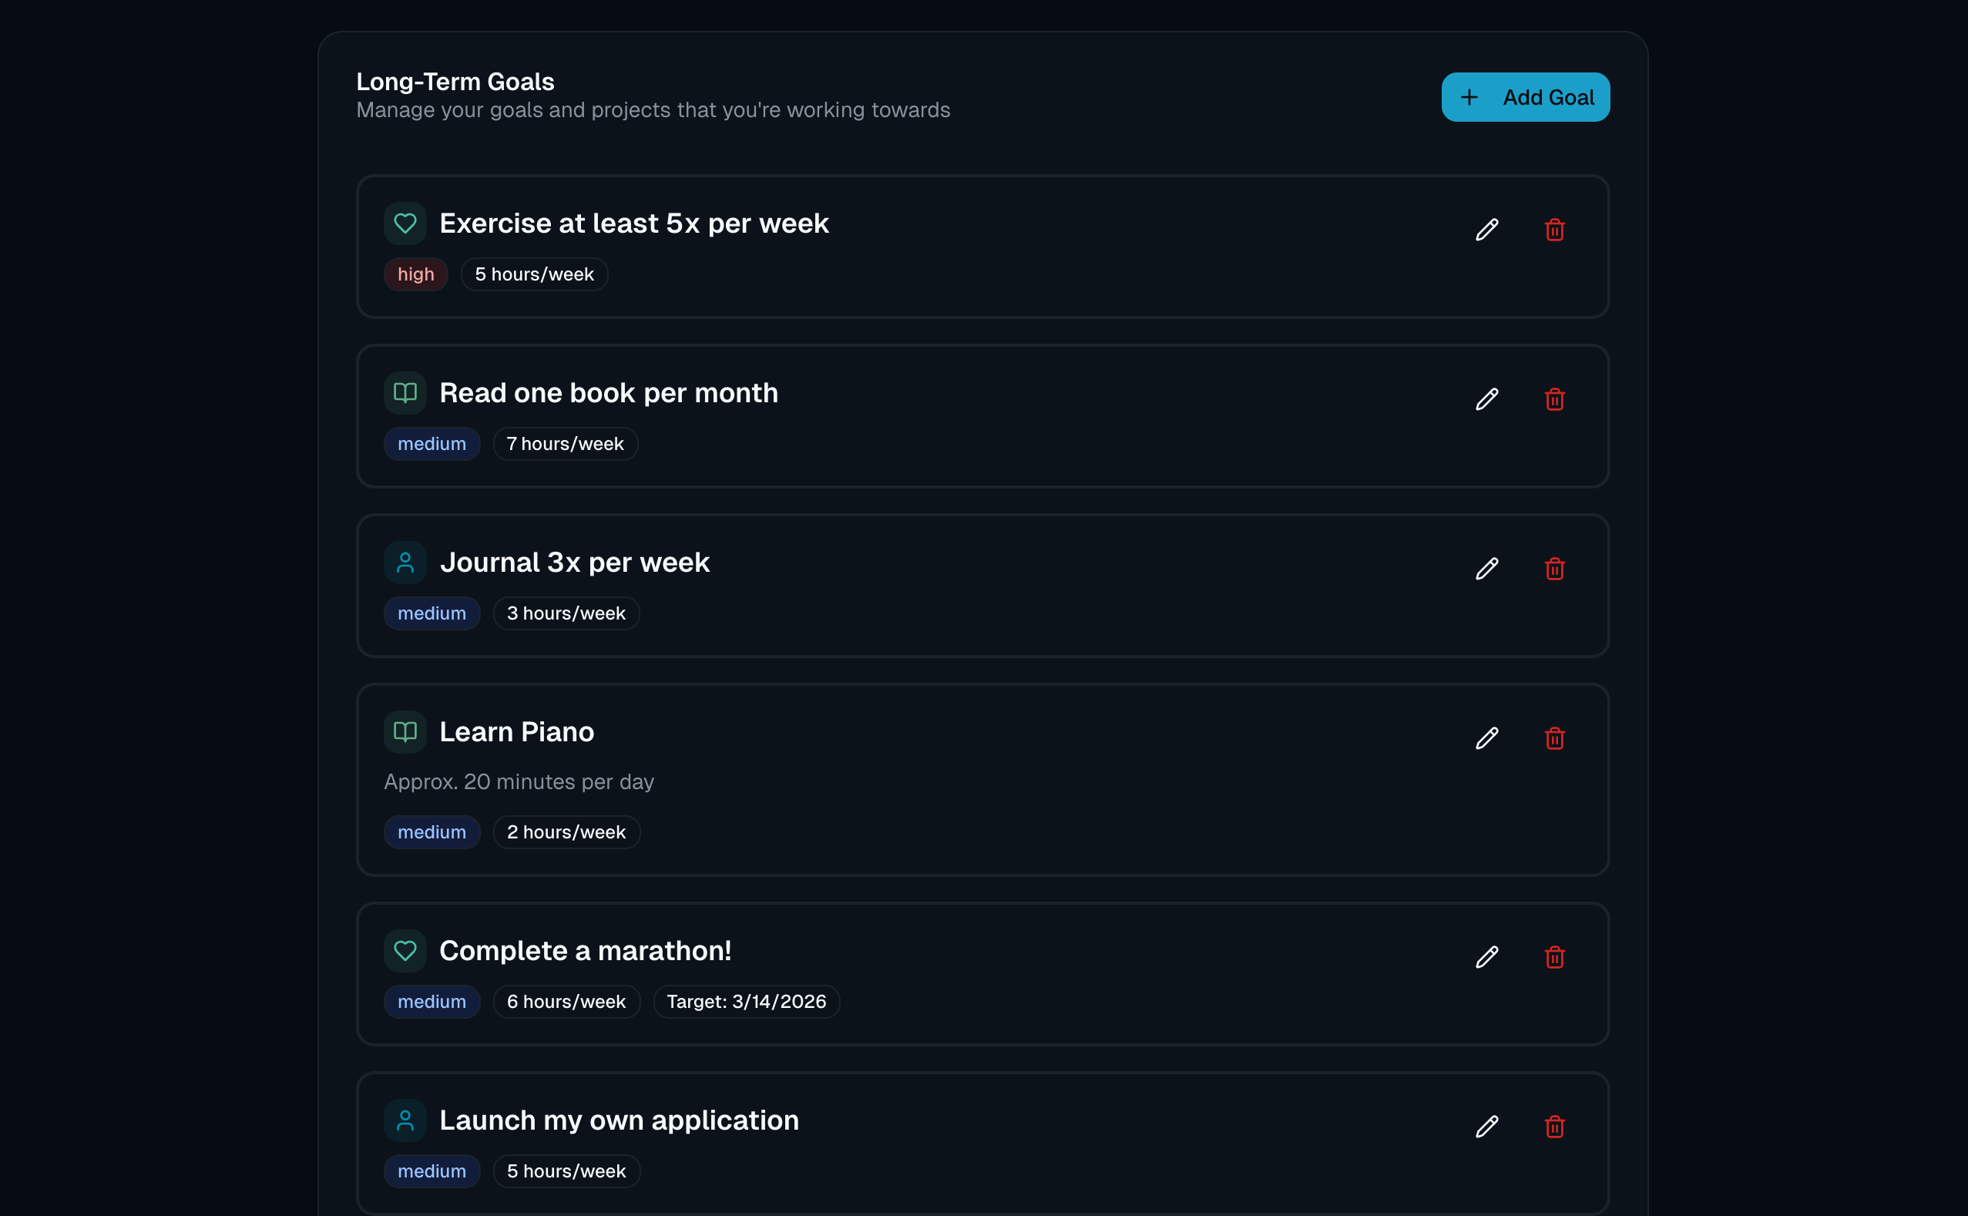The height and width of the screenshot is (1216, 1968).
Task: Edit the Read one book per month goal
Action: (1487, 400)
